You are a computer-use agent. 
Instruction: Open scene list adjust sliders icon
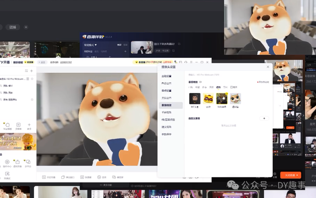click(26, 71)
